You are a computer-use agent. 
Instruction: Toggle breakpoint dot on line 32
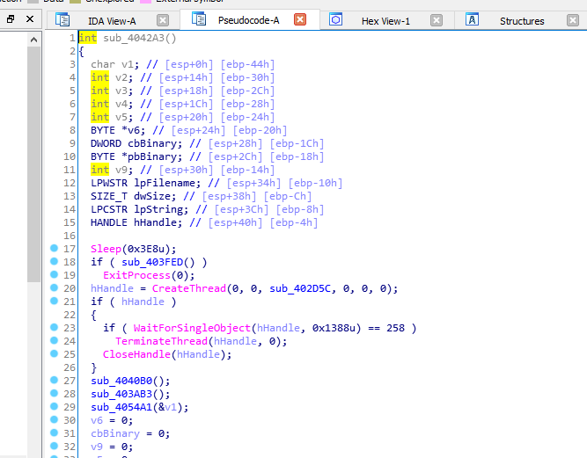click(x=54, y=446)
